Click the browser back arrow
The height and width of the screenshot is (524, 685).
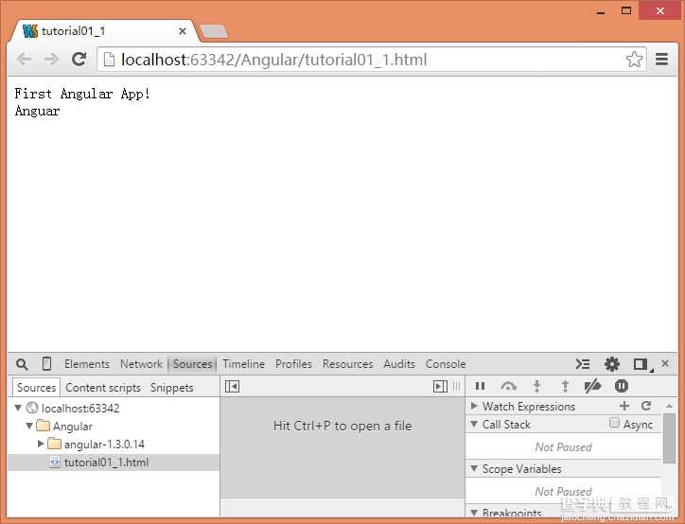(24, 59)
